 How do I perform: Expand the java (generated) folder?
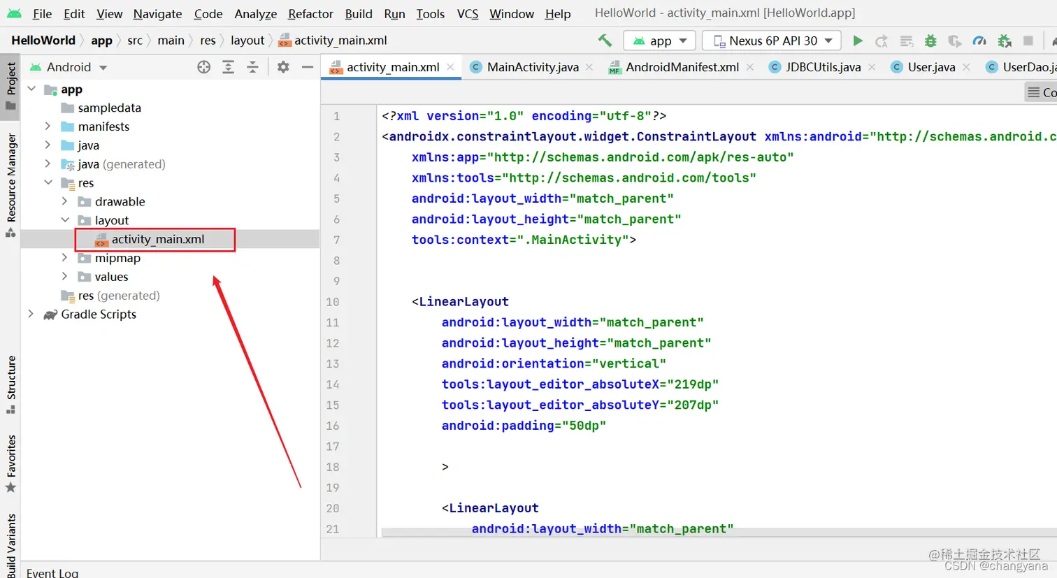(x=48, y=164)
